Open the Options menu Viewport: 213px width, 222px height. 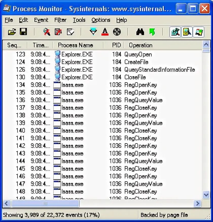click(101, 20)
